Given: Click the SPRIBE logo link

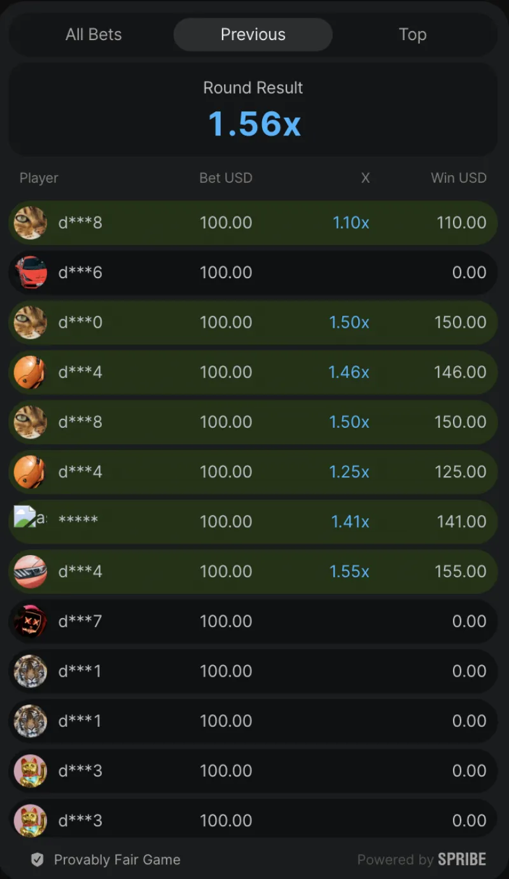Looking at the screenshot, I should pyautogui.click(x=462, y=860).
